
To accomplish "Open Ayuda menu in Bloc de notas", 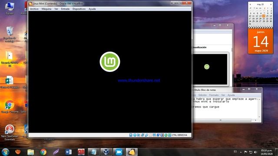I will click(x=231, y=95).
